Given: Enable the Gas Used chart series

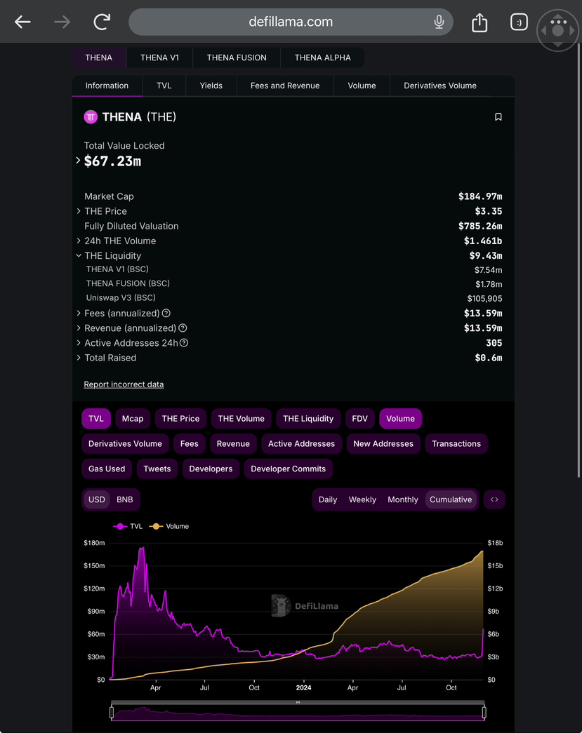Looking at the screenshot, I should [107, 469].
